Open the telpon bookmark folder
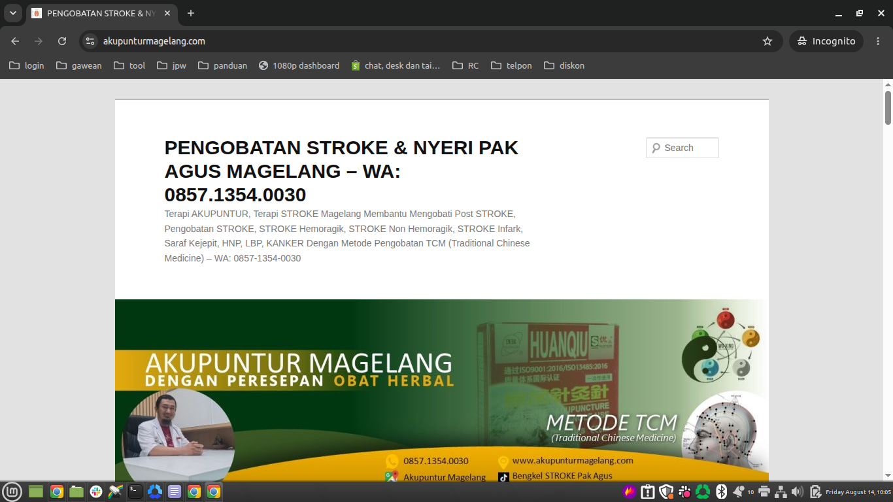The image size is (893, 502). [511, 65]
